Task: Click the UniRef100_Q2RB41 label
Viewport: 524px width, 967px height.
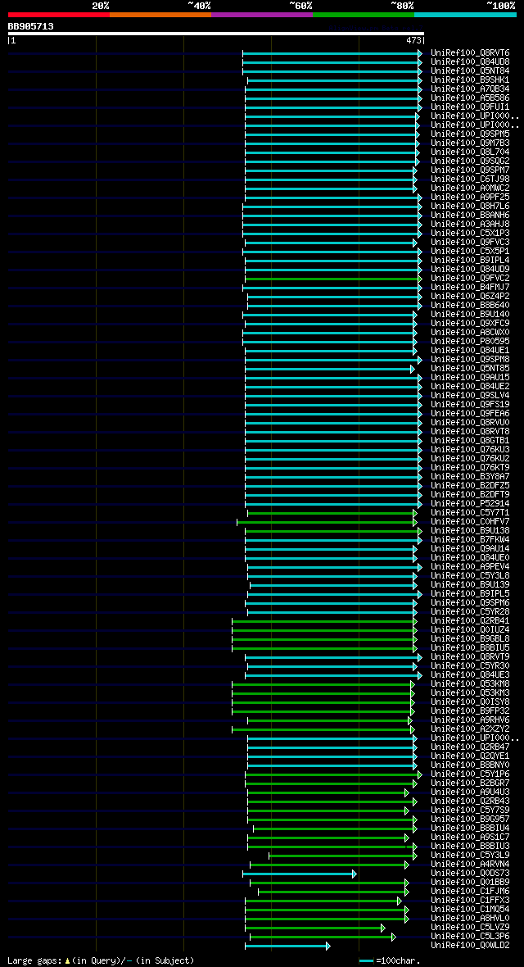Action: (x=470, y=621)
